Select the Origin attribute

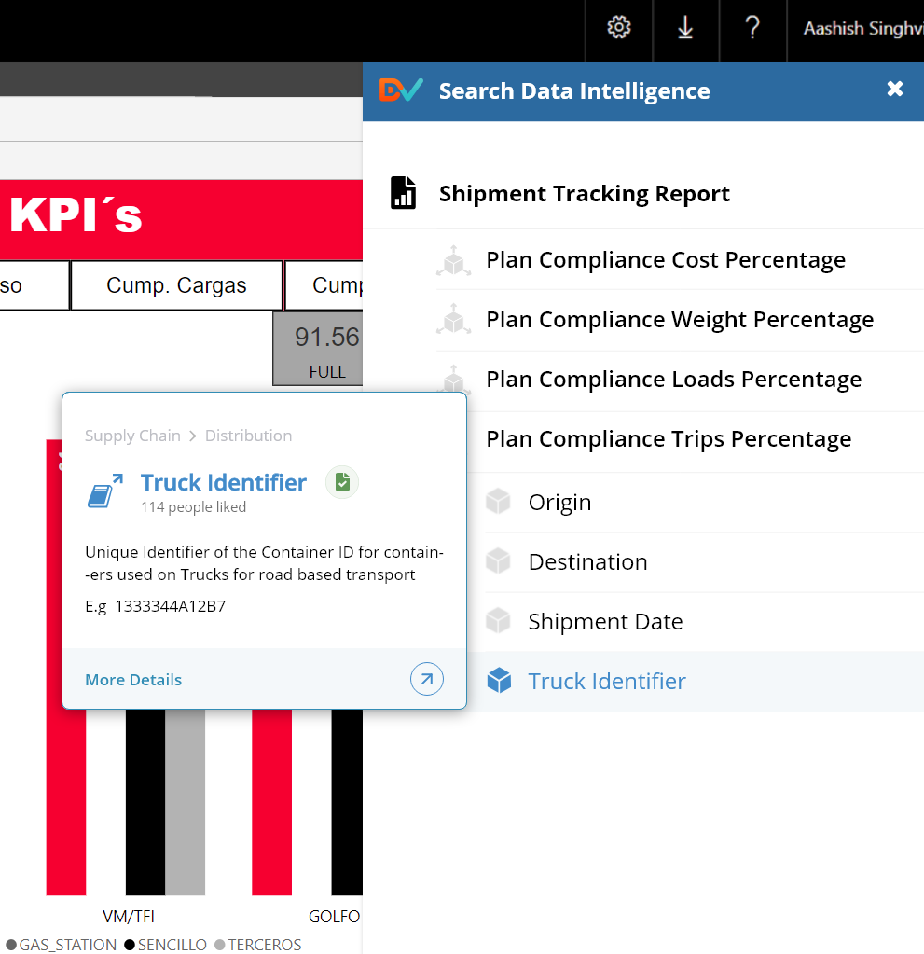[x=559, y=503]
